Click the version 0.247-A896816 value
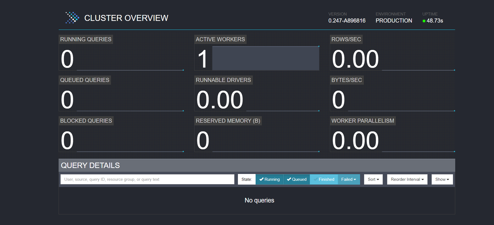The image size is (494, 225). (347, 21)
